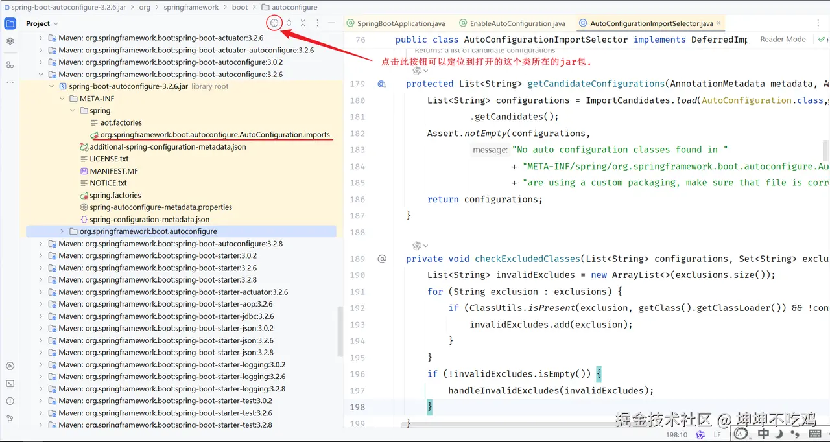Click line number 186 in gutter
Viewport: 830px width, 442px height.
click(x=357, y=199)
